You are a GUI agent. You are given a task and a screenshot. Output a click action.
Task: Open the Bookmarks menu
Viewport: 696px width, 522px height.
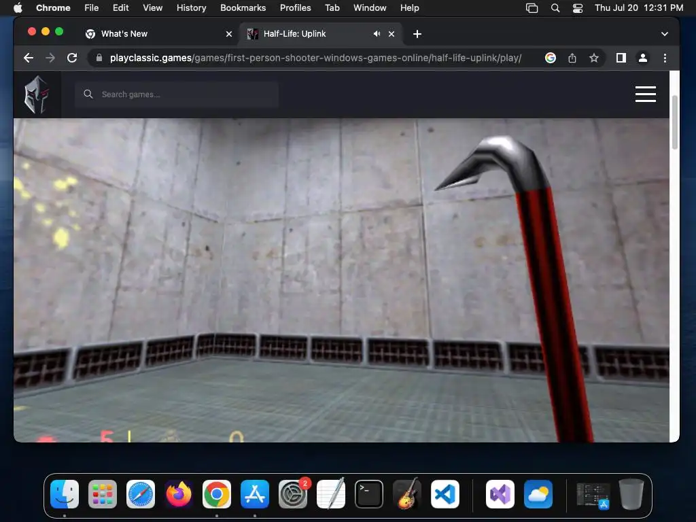coord(243,7)
